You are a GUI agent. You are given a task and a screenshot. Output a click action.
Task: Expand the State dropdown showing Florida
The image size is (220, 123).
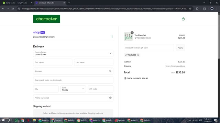pyautogui.click(x=73, y=89)
